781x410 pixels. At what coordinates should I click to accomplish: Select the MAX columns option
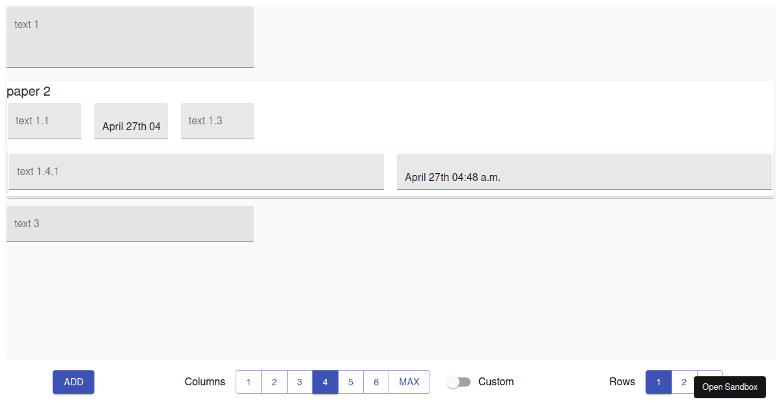tap(409, 382)
